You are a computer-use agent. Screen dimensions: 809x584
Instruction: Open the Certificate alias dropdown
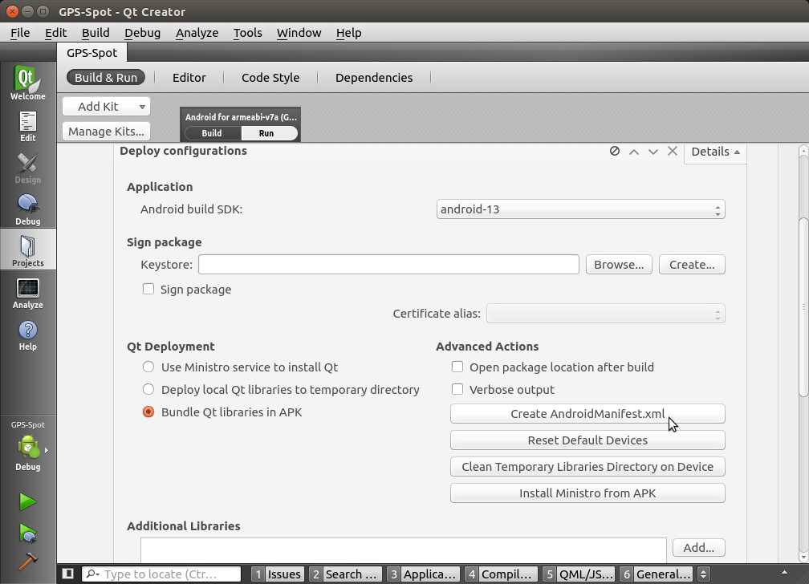pos(605,314)
